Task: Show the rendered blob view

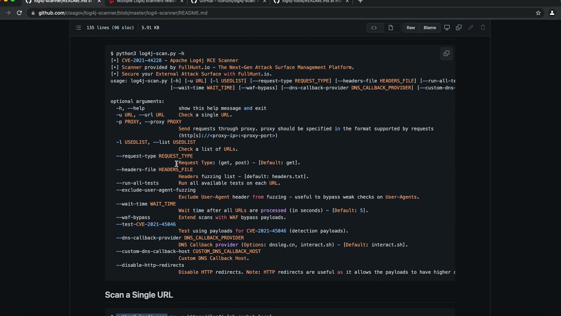Action: click(391, 28)
